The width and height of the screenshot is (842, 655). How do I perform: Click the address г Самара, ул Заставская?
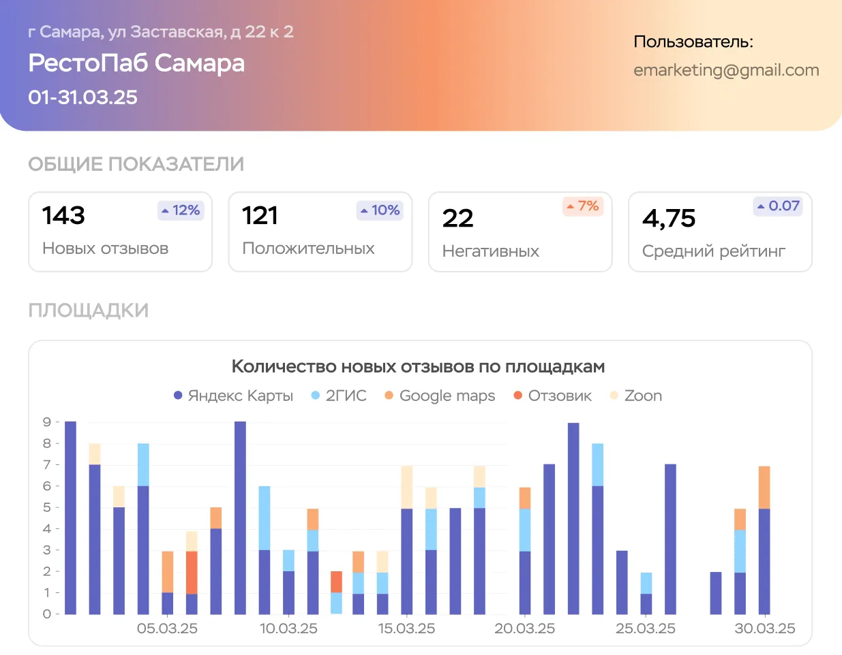pyautogui.click(x=160, y=32)
